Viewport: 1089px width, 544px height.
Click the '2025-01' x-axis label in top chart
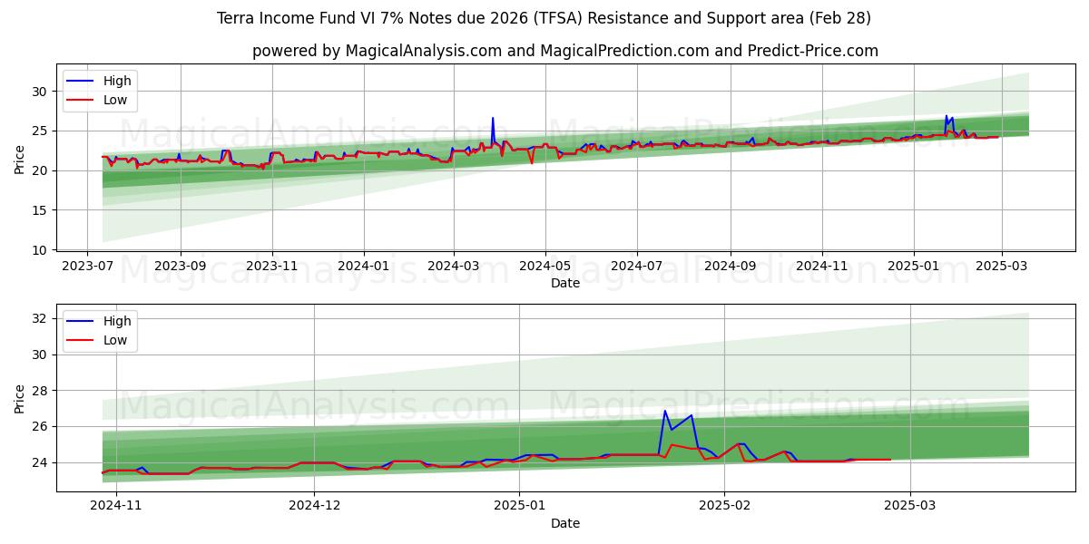913,267
